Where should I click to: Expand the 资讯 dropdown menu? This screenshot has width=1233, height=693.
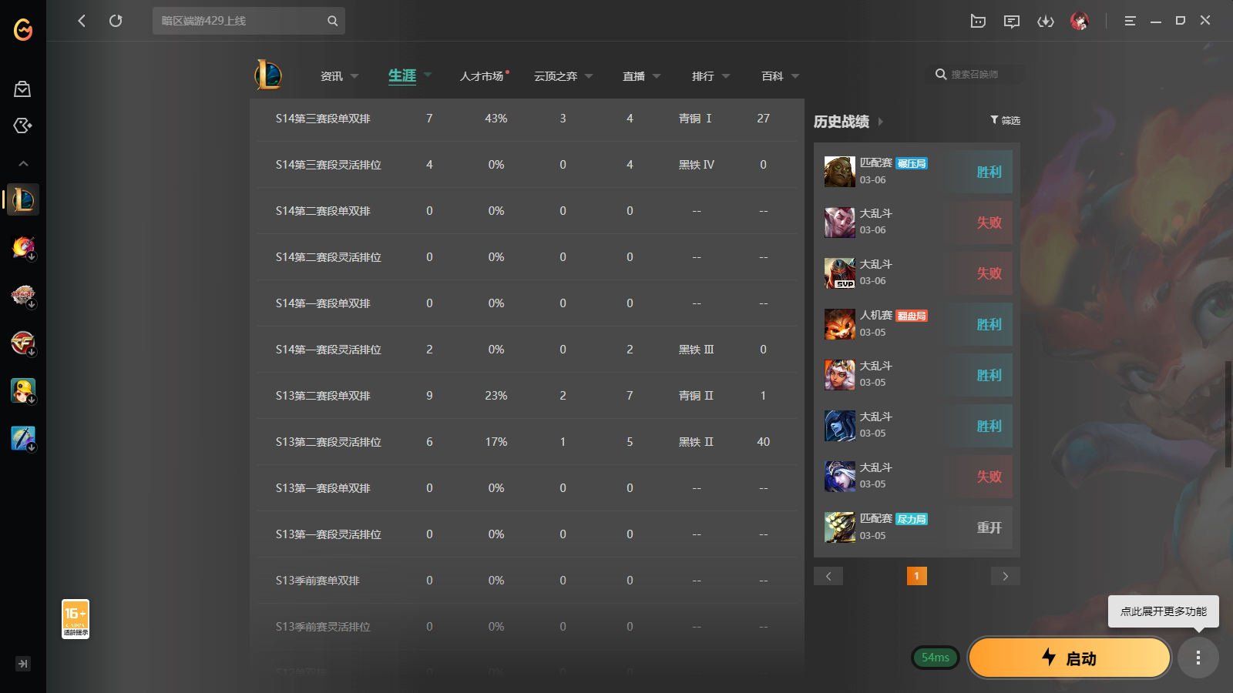(339, 76)
